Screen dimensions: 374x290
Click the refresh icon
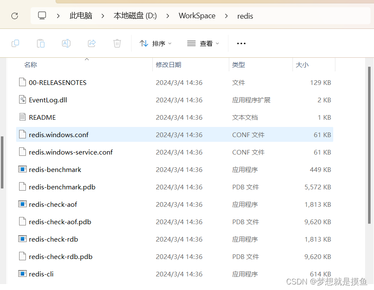(15, 16)
